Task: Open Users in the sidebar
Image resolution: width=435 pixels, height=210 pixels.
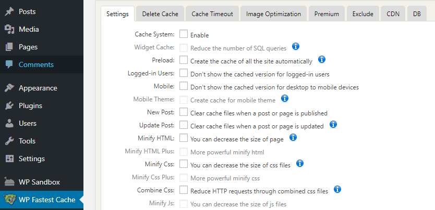Action: point(42,124)
